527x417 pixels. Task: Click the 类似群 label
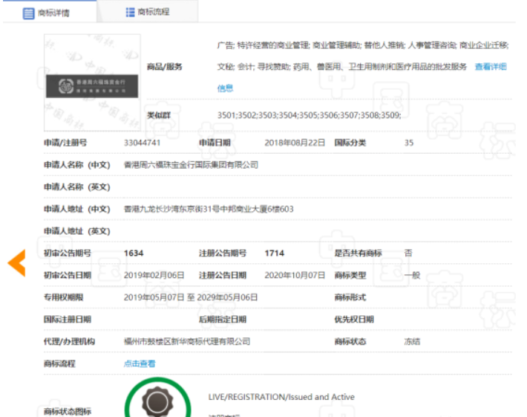click(x=159, y=115)
